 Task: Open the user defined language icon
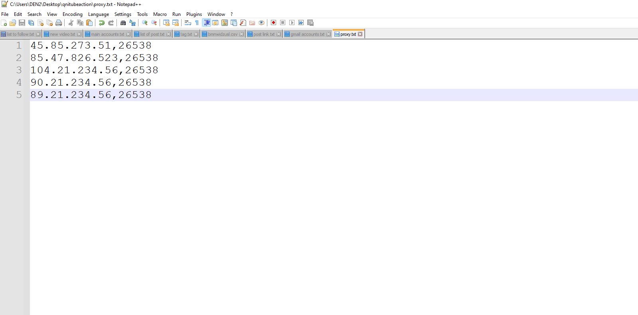(x=215, y=23)
